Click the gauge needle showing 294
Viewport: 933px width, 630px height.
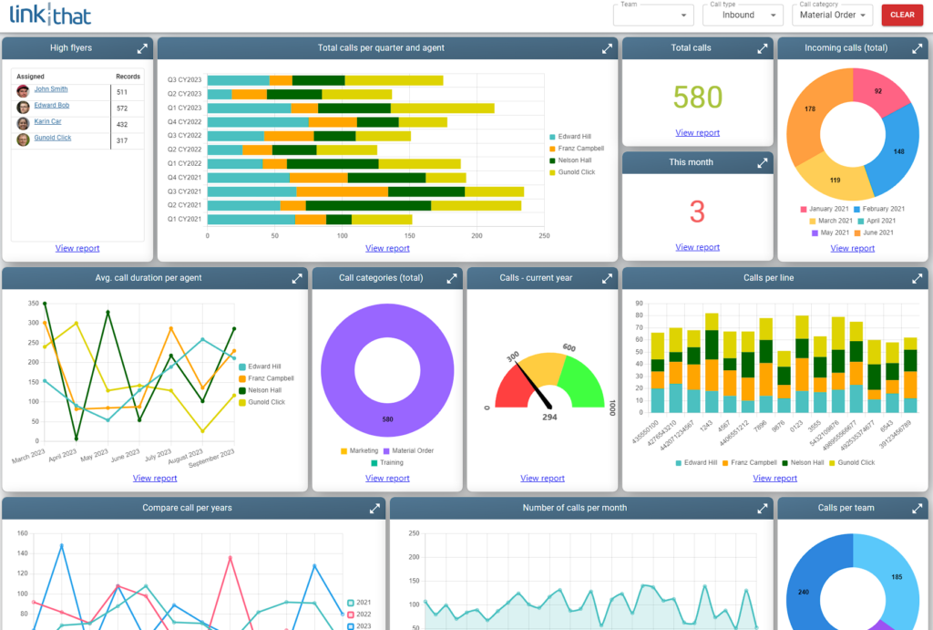533,386
